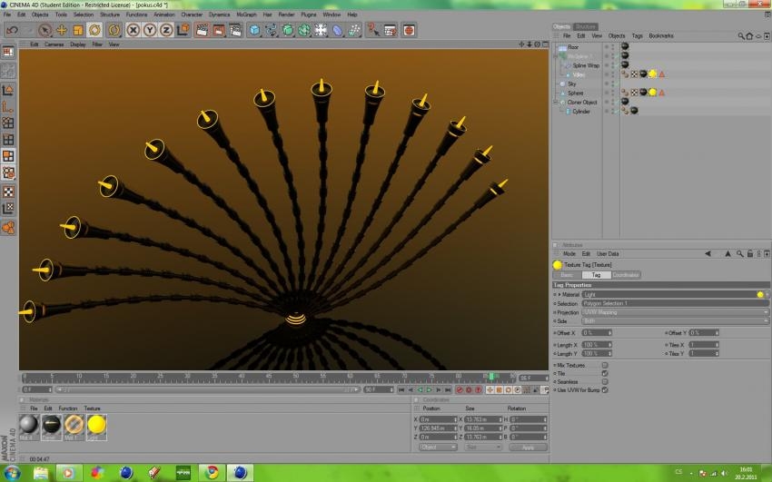Click the green timeline playhead marker

490,377
